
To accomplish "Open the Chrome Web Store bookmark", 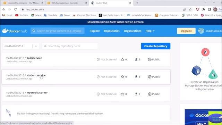I will (84, 15).
